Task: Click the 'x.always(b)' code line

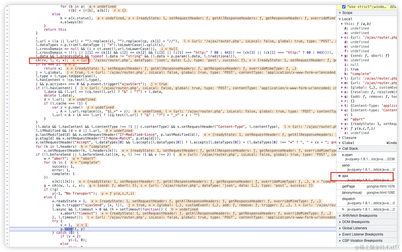Action: tap(71, 22)
